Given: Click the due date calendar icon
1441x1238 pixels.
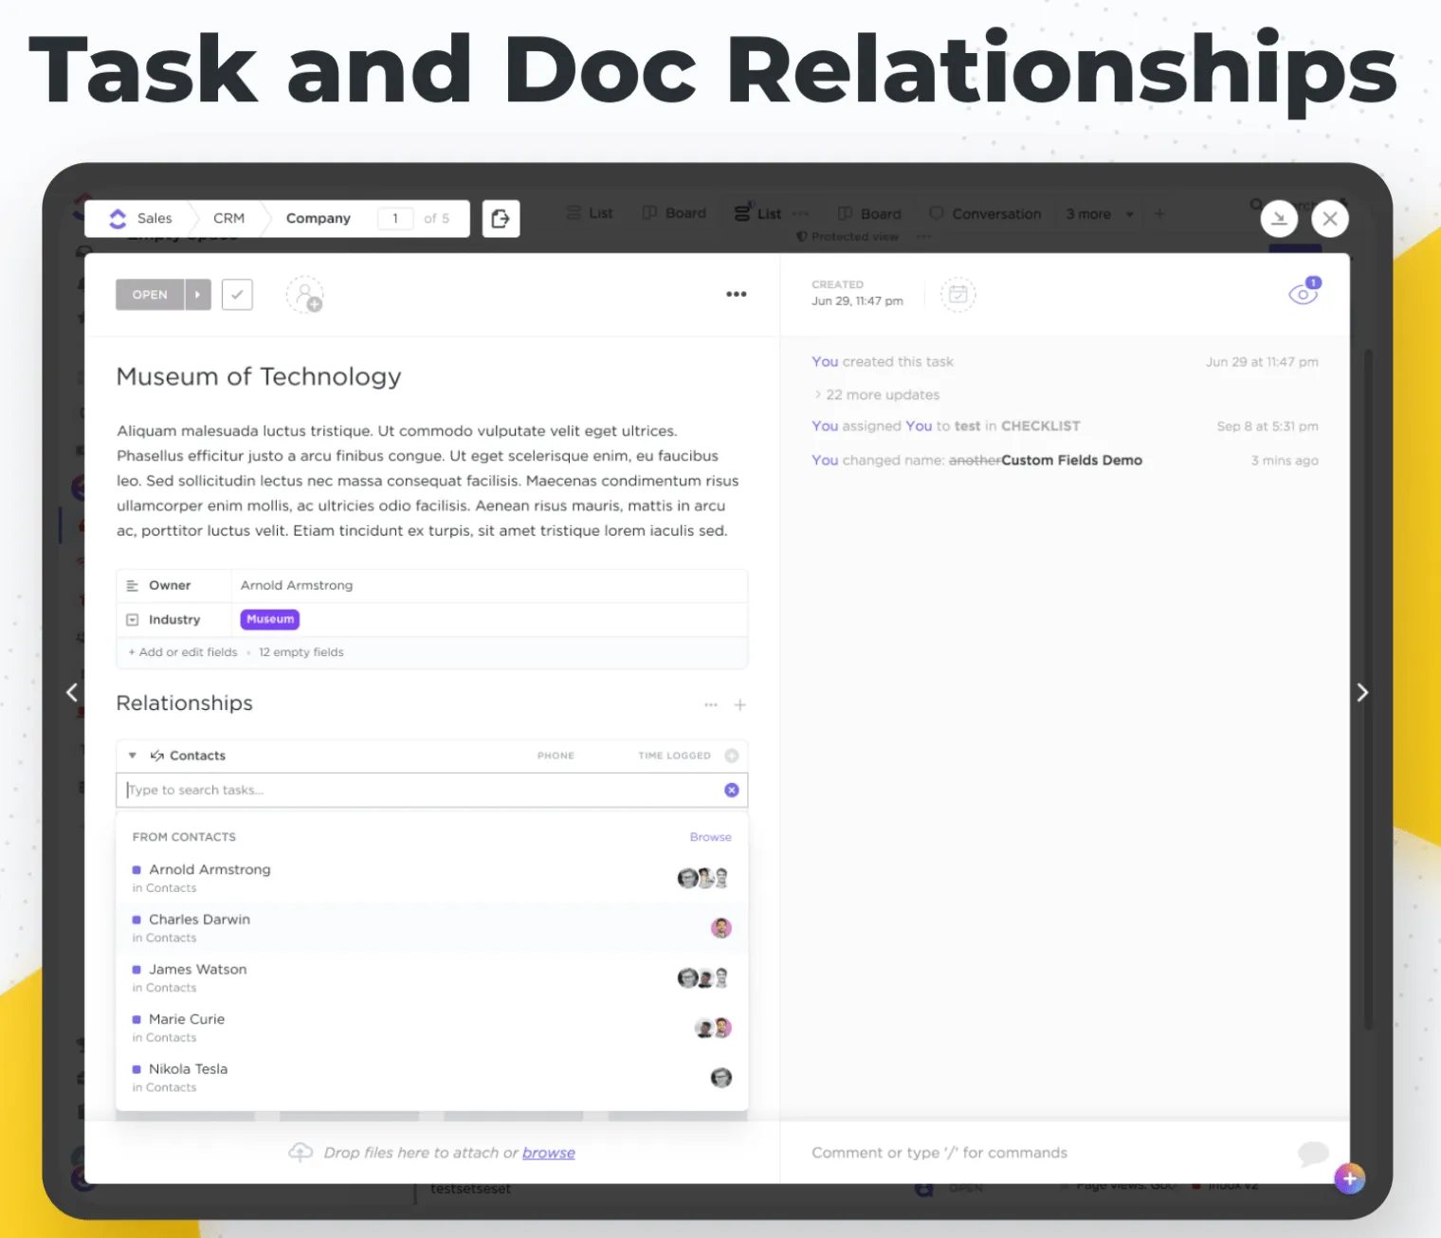Looking at the screenshot, I should click(x=958, y=294).
